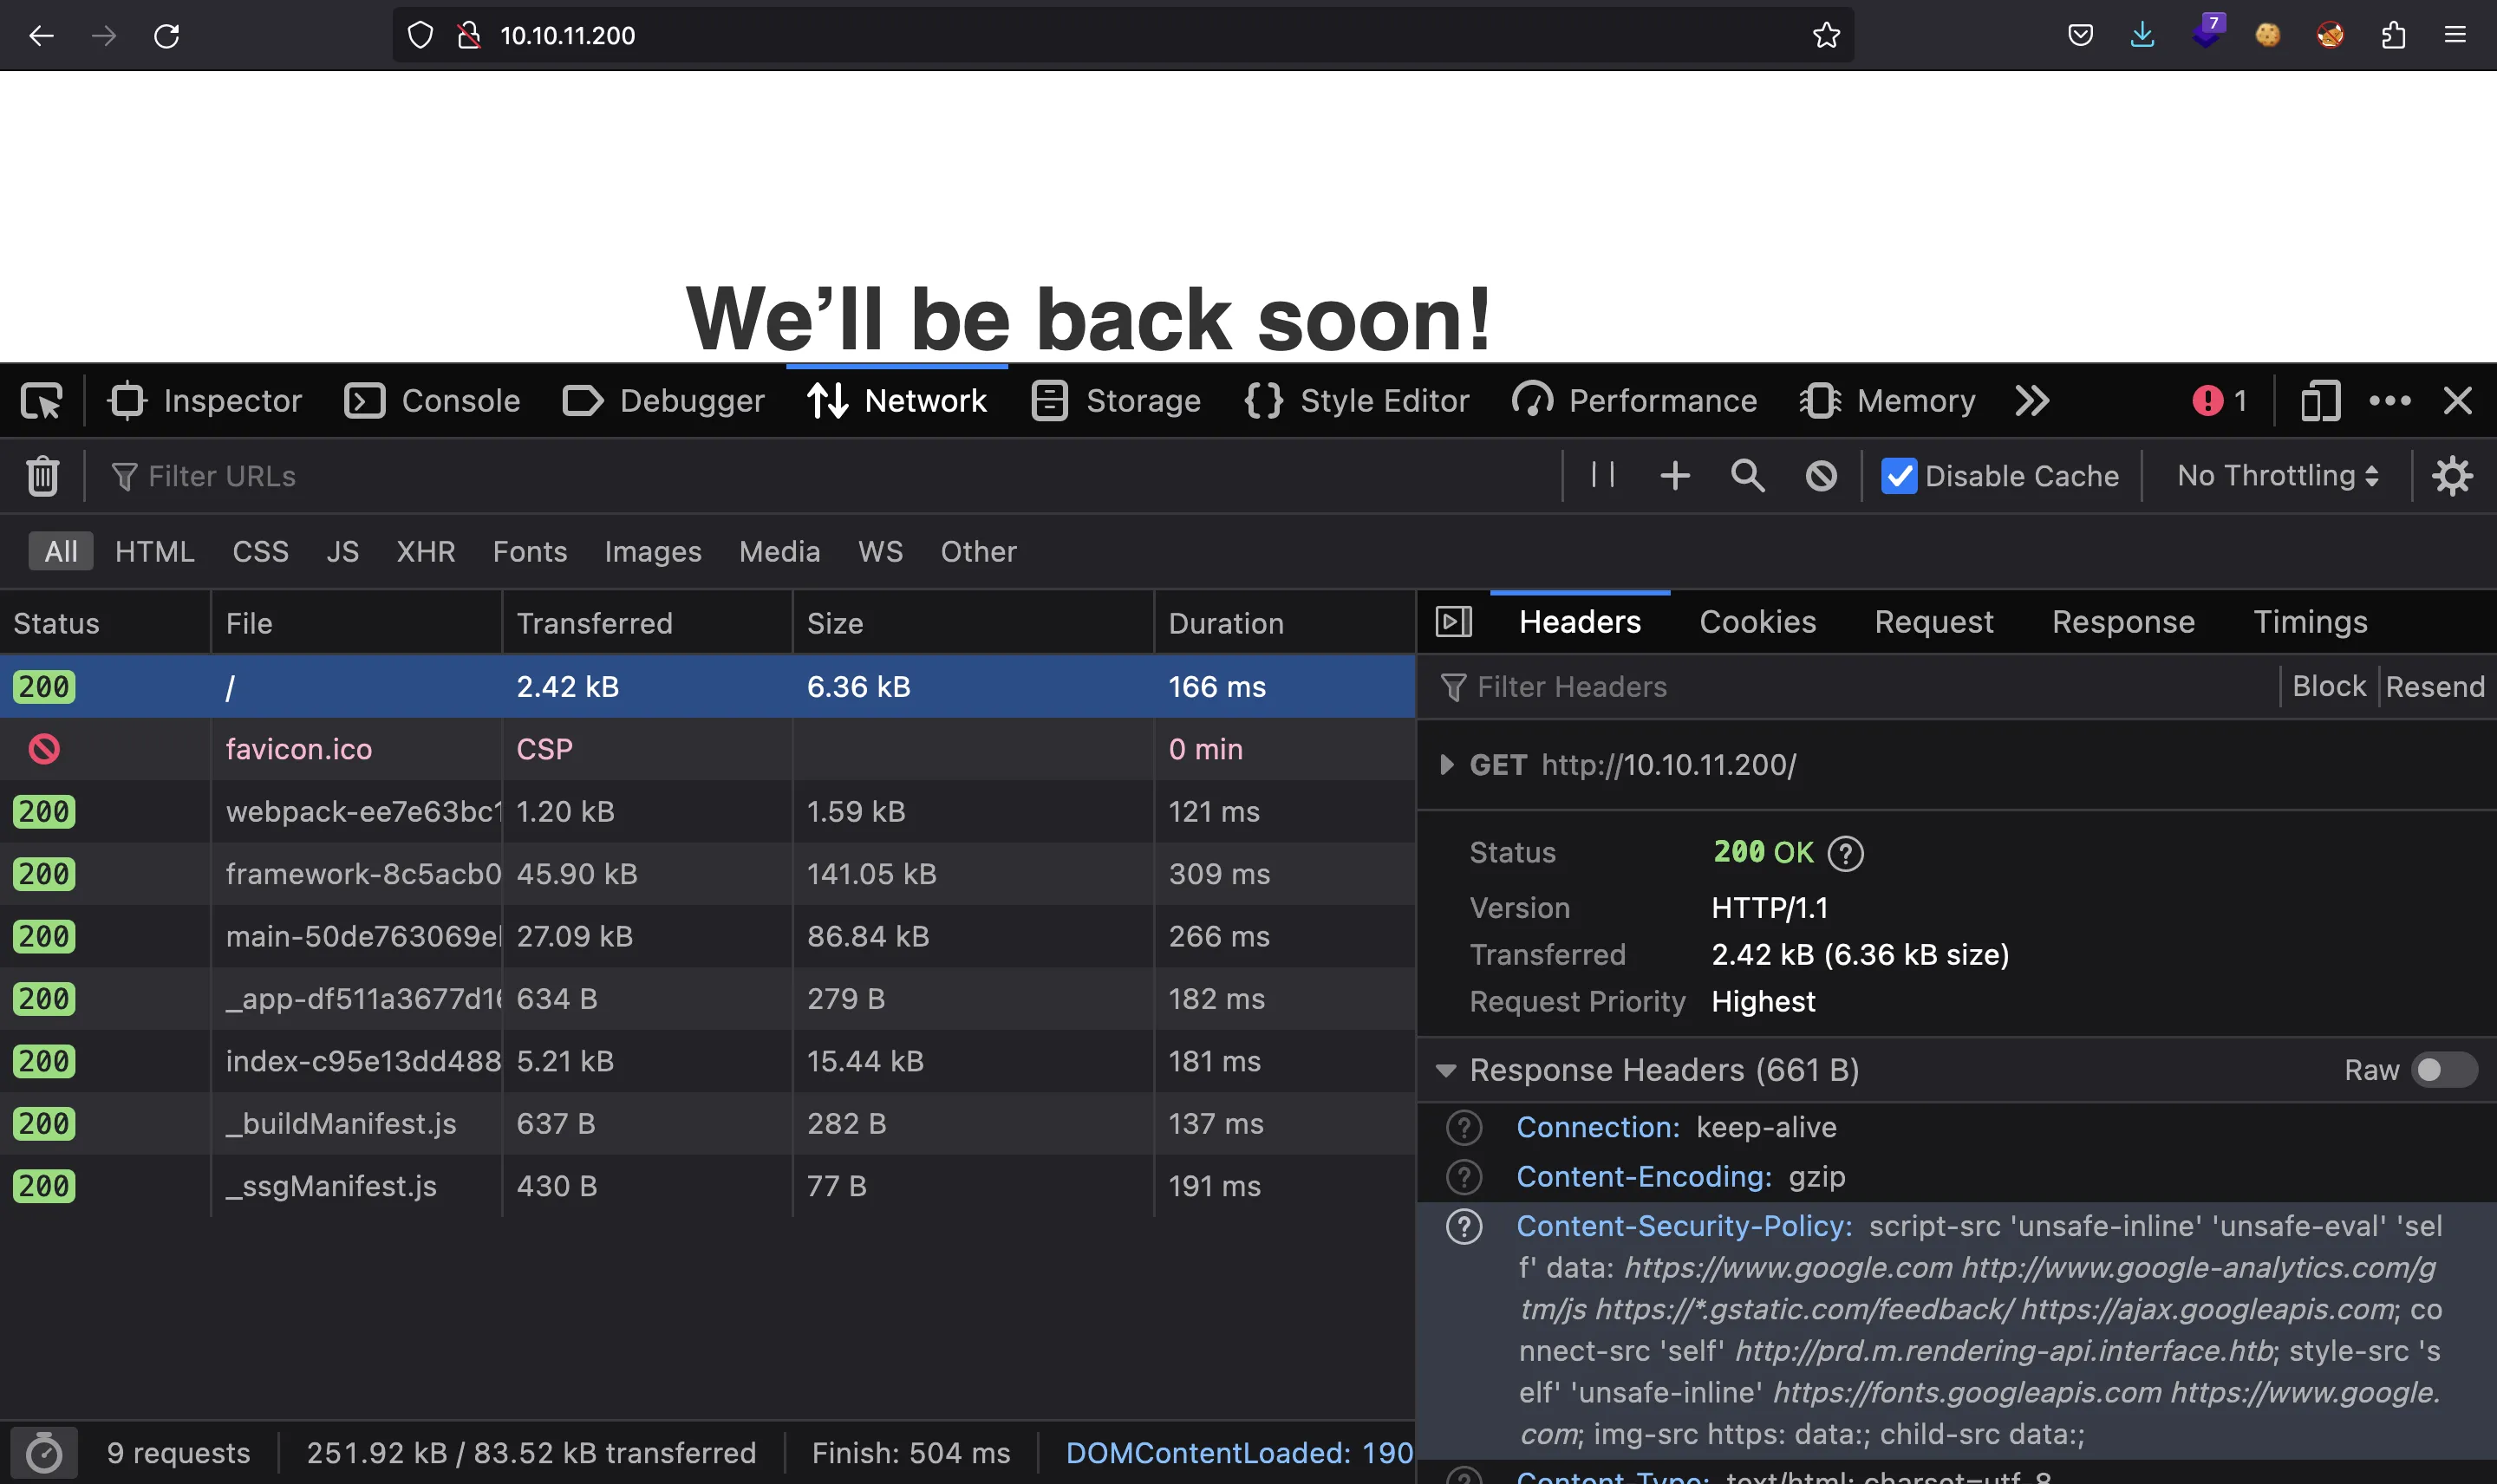Toggle the Raw response headers switch
This screenshot has height=1484, width=2497.
click(x=2444, y=1070)
